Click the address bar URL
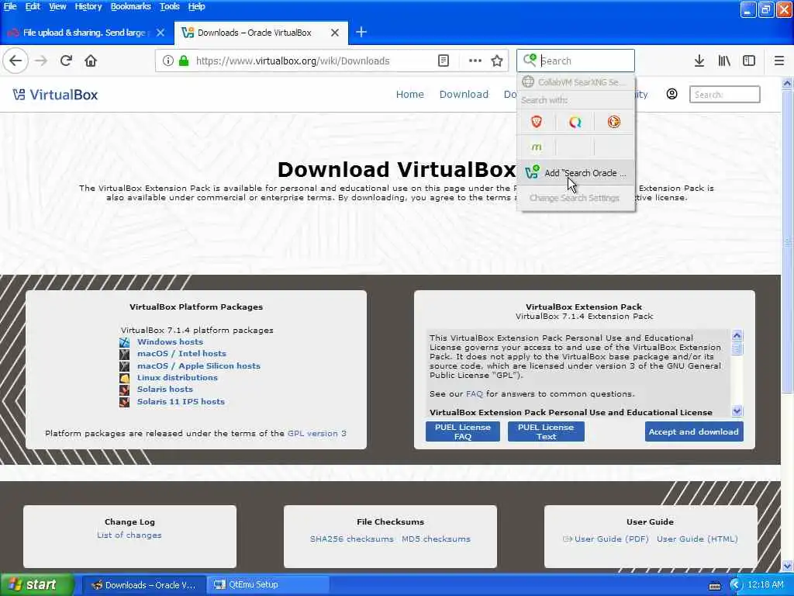The image size is (794, 596). (x=292, y=61)
